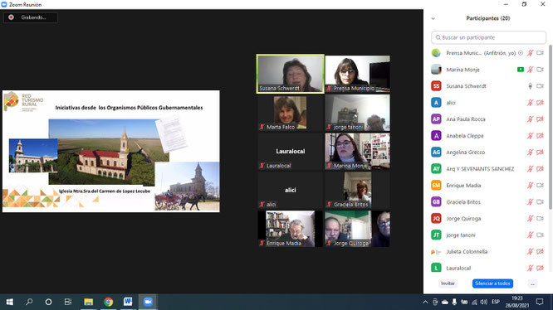Click the Invitar button
This screenshot has width=553, height=310.
[448, 283]
